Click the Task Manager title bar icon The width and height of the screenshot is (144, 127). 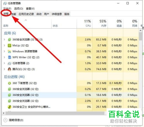click(5, 3)
